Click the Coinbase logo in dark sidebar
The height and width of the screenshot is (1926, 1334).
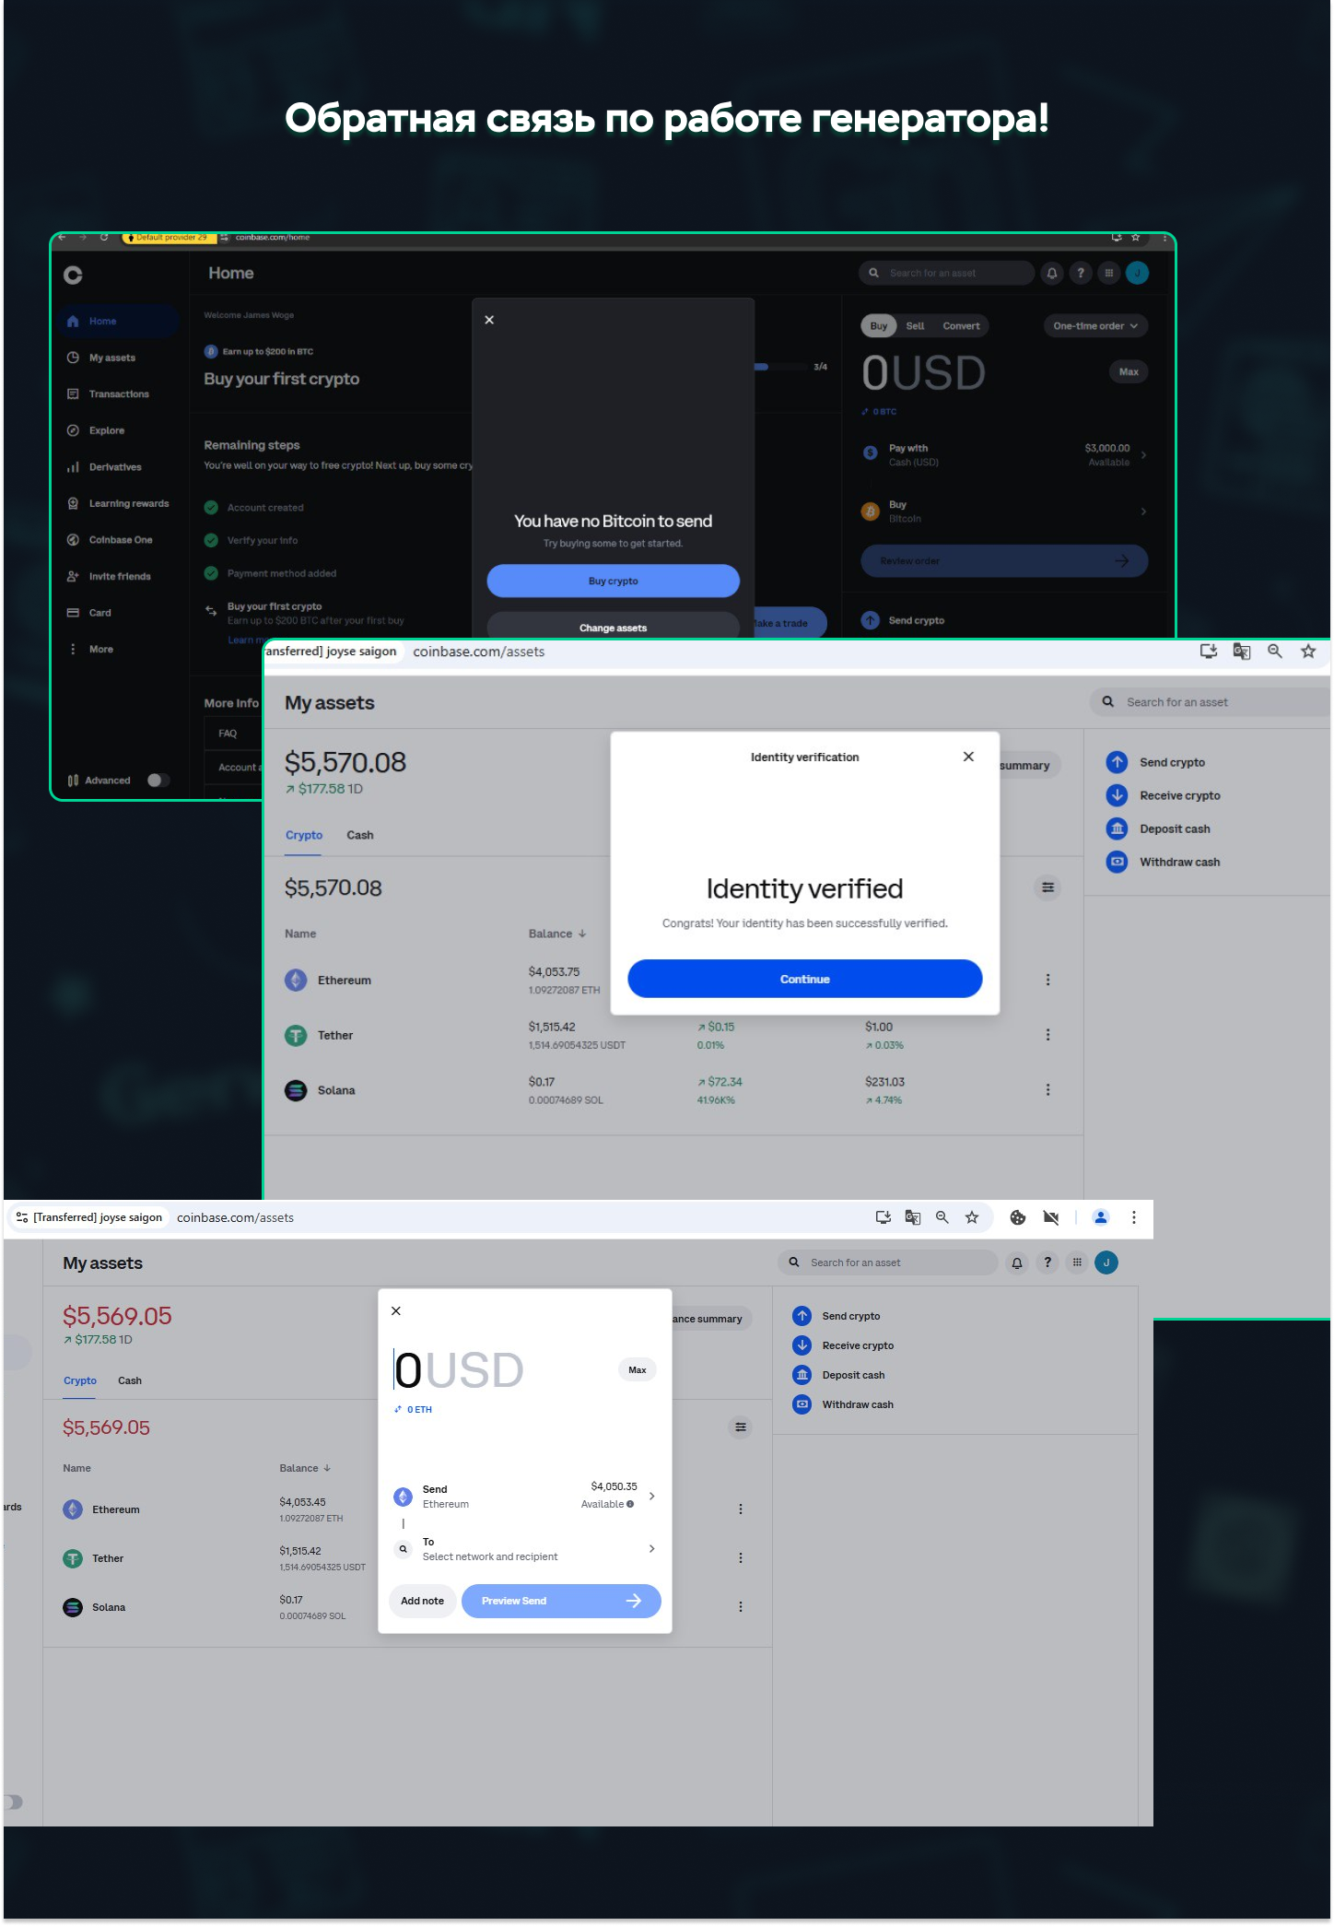tap(73, 275)
